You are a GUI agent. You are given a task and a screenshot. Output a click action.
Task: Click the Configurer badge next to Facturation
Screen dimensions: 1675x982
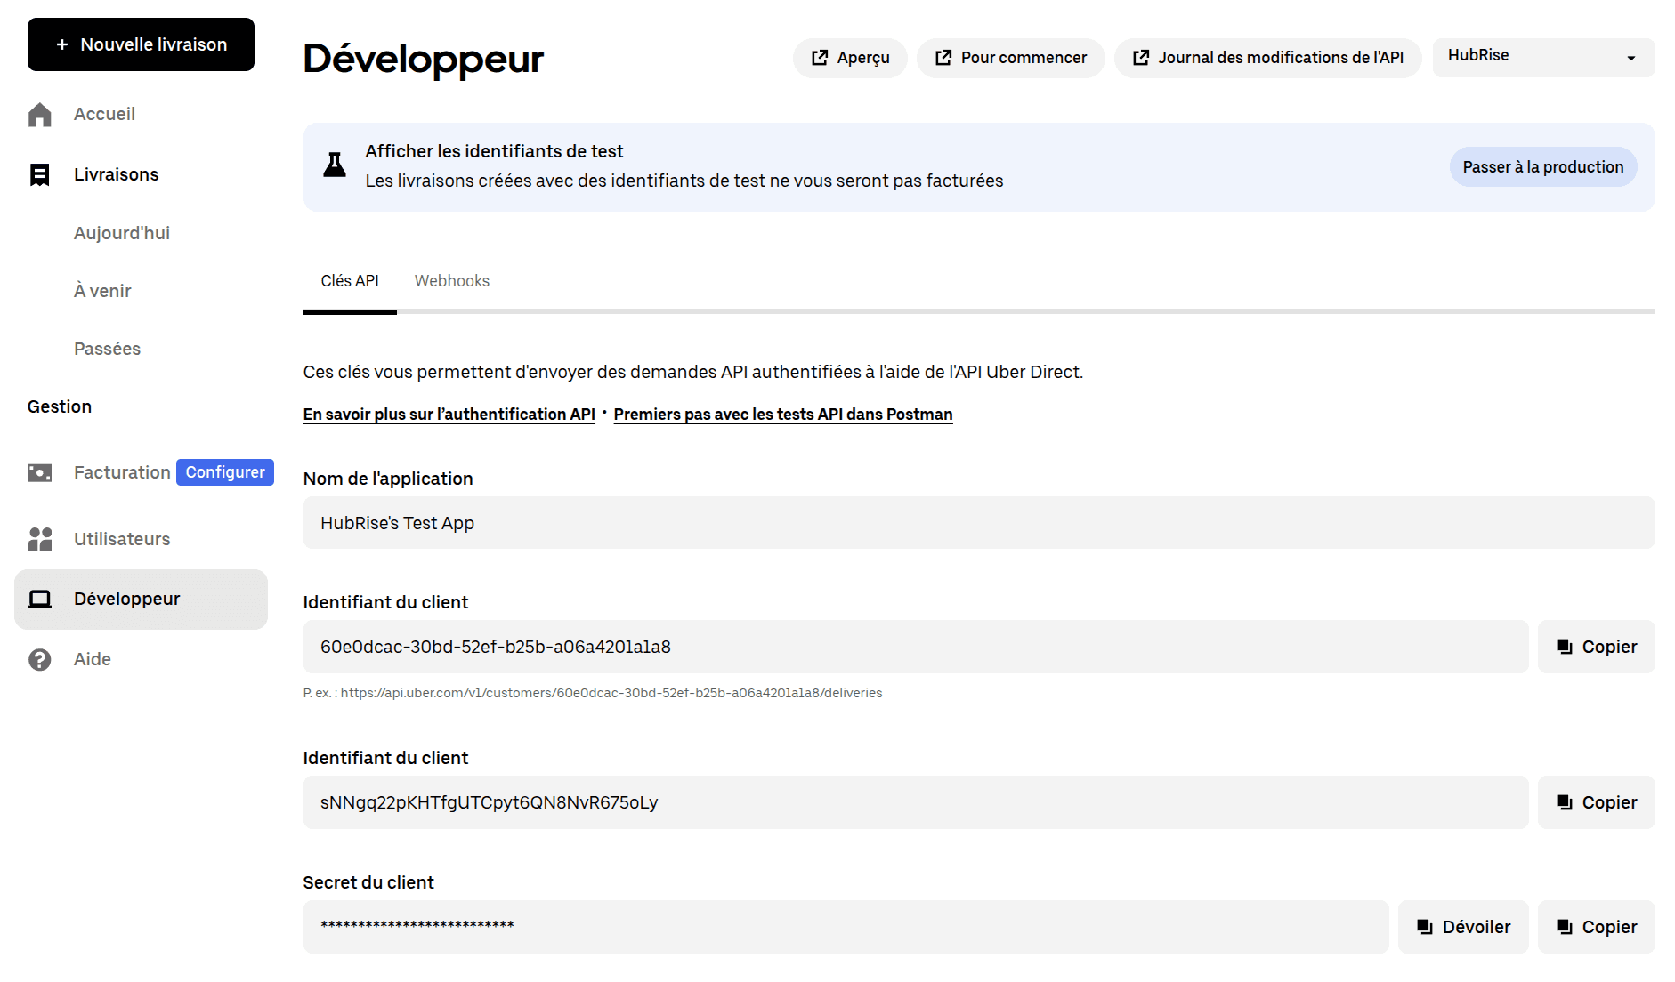[224, 472]
